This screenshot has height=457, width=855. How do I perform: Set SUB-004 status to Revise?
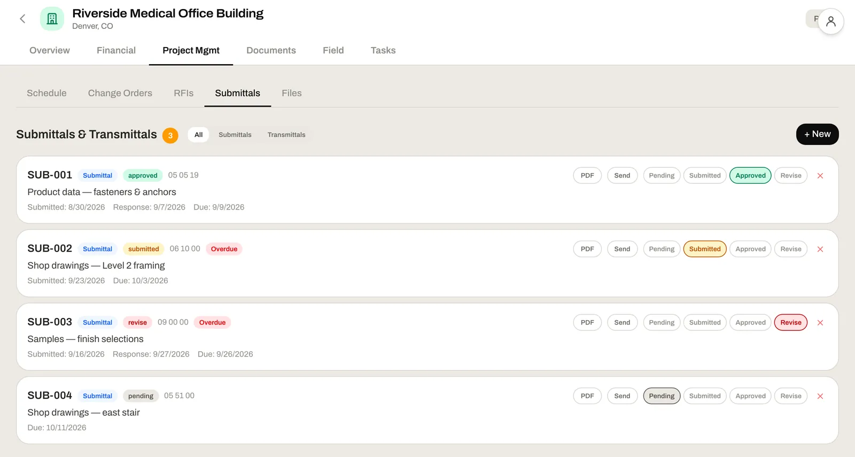tap(790, 396)
